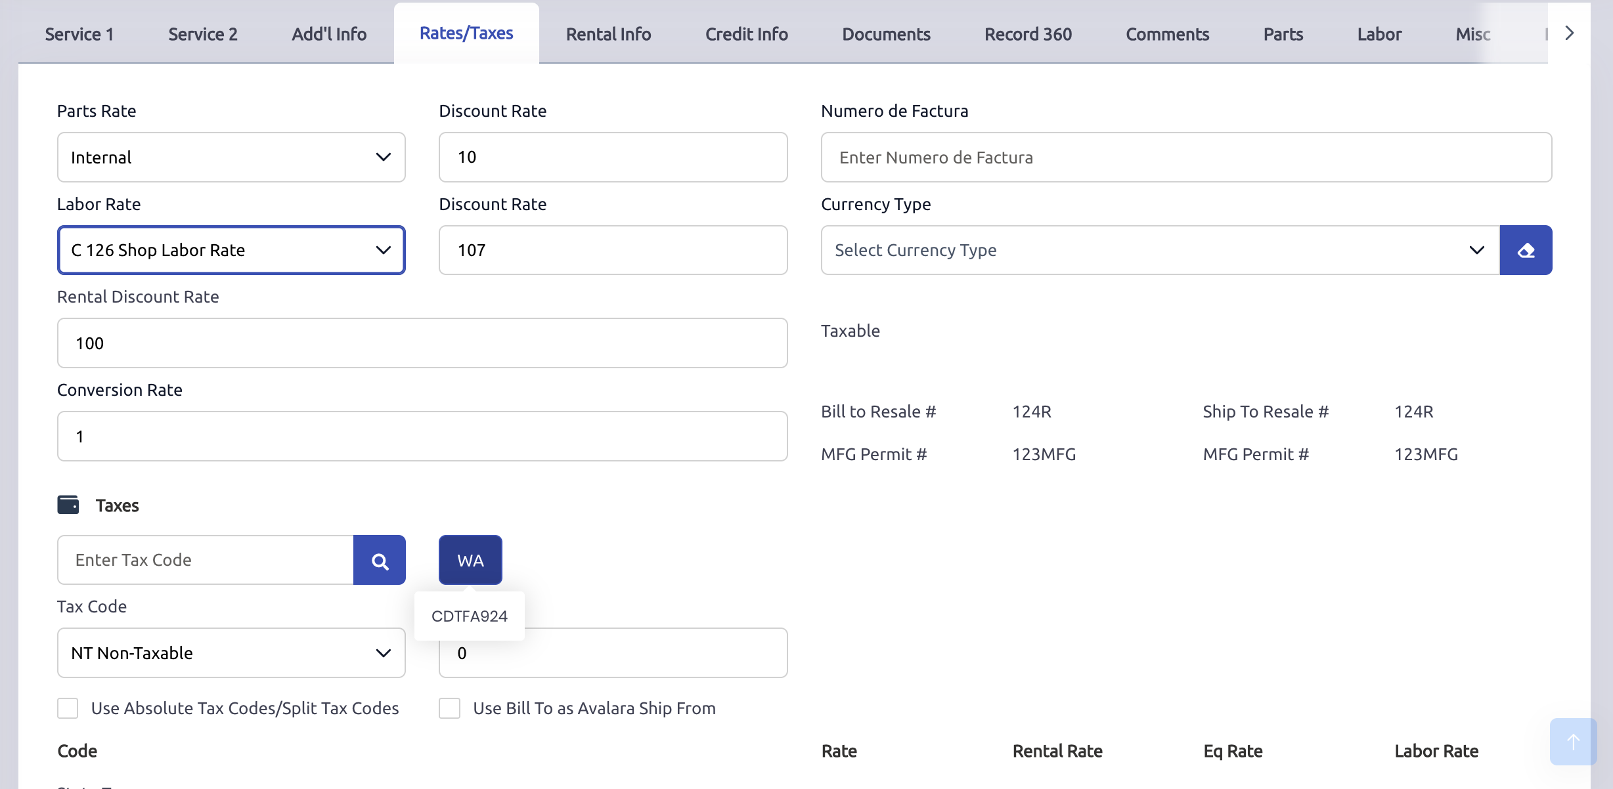The height and width of the screenshot is (789, 1613).
Task: Click the Enter Numero de Factura field
Action: 1186,158
